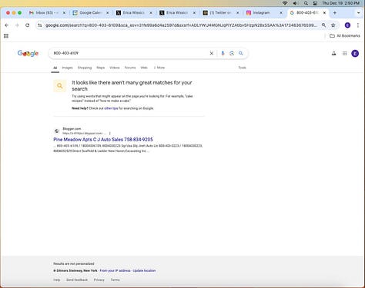365x288 pixels.
Task: Close the Gmail Inbox tab
Action: pos(64,12)
